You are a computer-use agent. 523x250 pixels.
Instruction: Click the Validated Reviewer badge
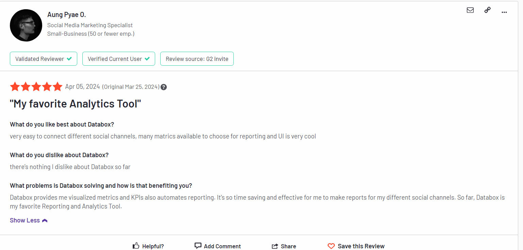tap(44, 59)
